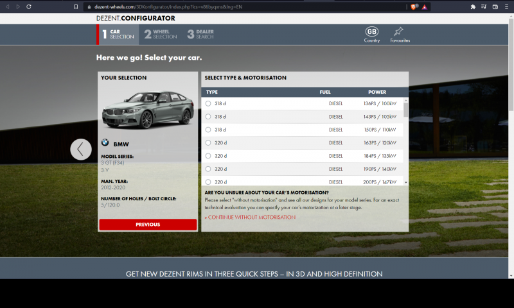Viewport: 514px width, 308px height.
Task: Reload the page with the refresh icon
Action: tap(29, 6)
